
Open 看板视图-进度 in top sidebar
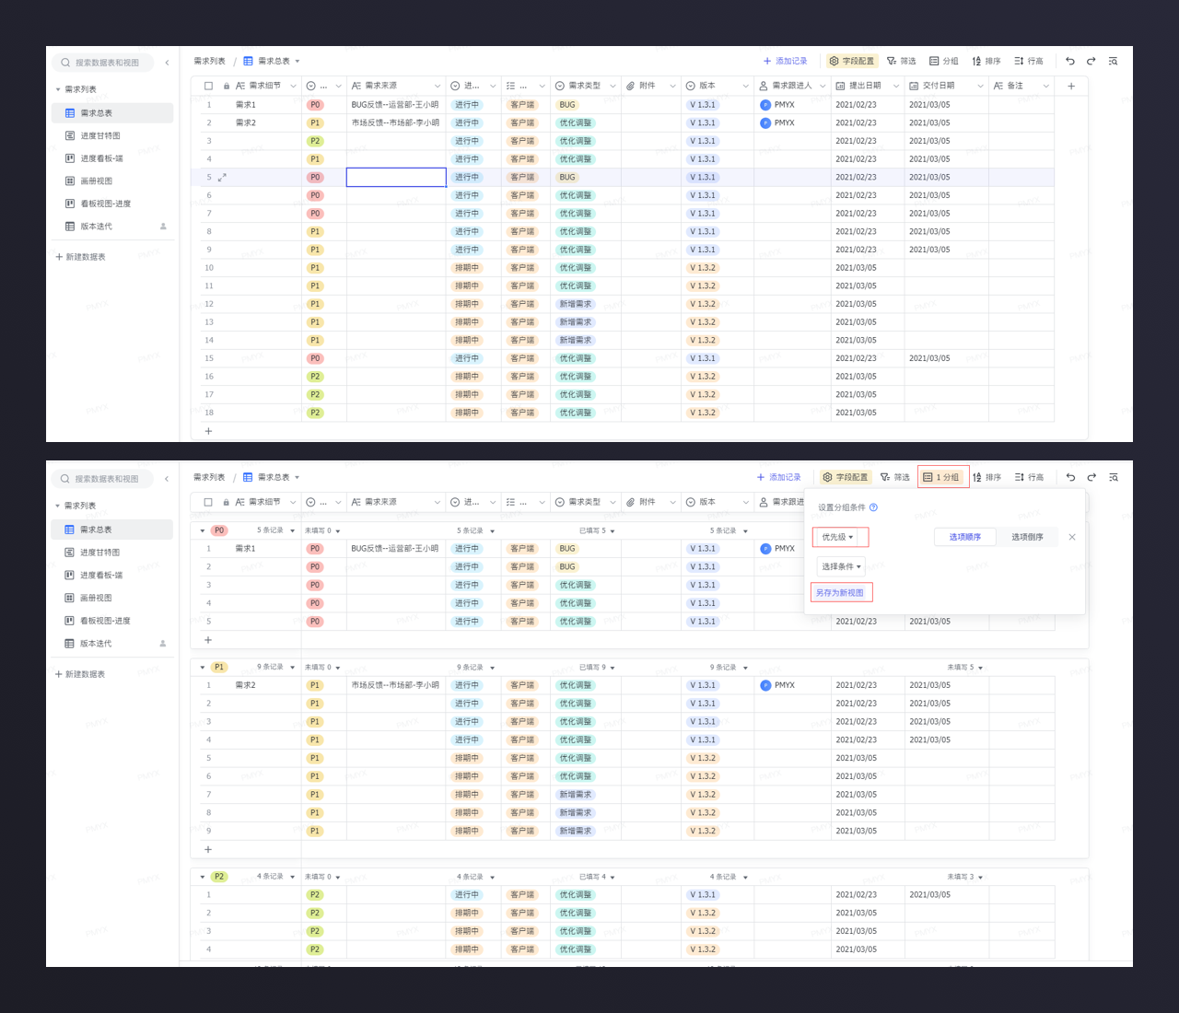(112, 204)
